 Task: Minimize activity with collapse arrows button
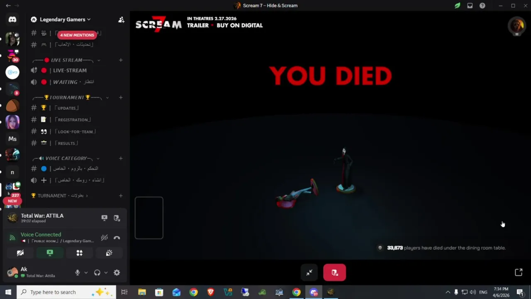[309, 272]
